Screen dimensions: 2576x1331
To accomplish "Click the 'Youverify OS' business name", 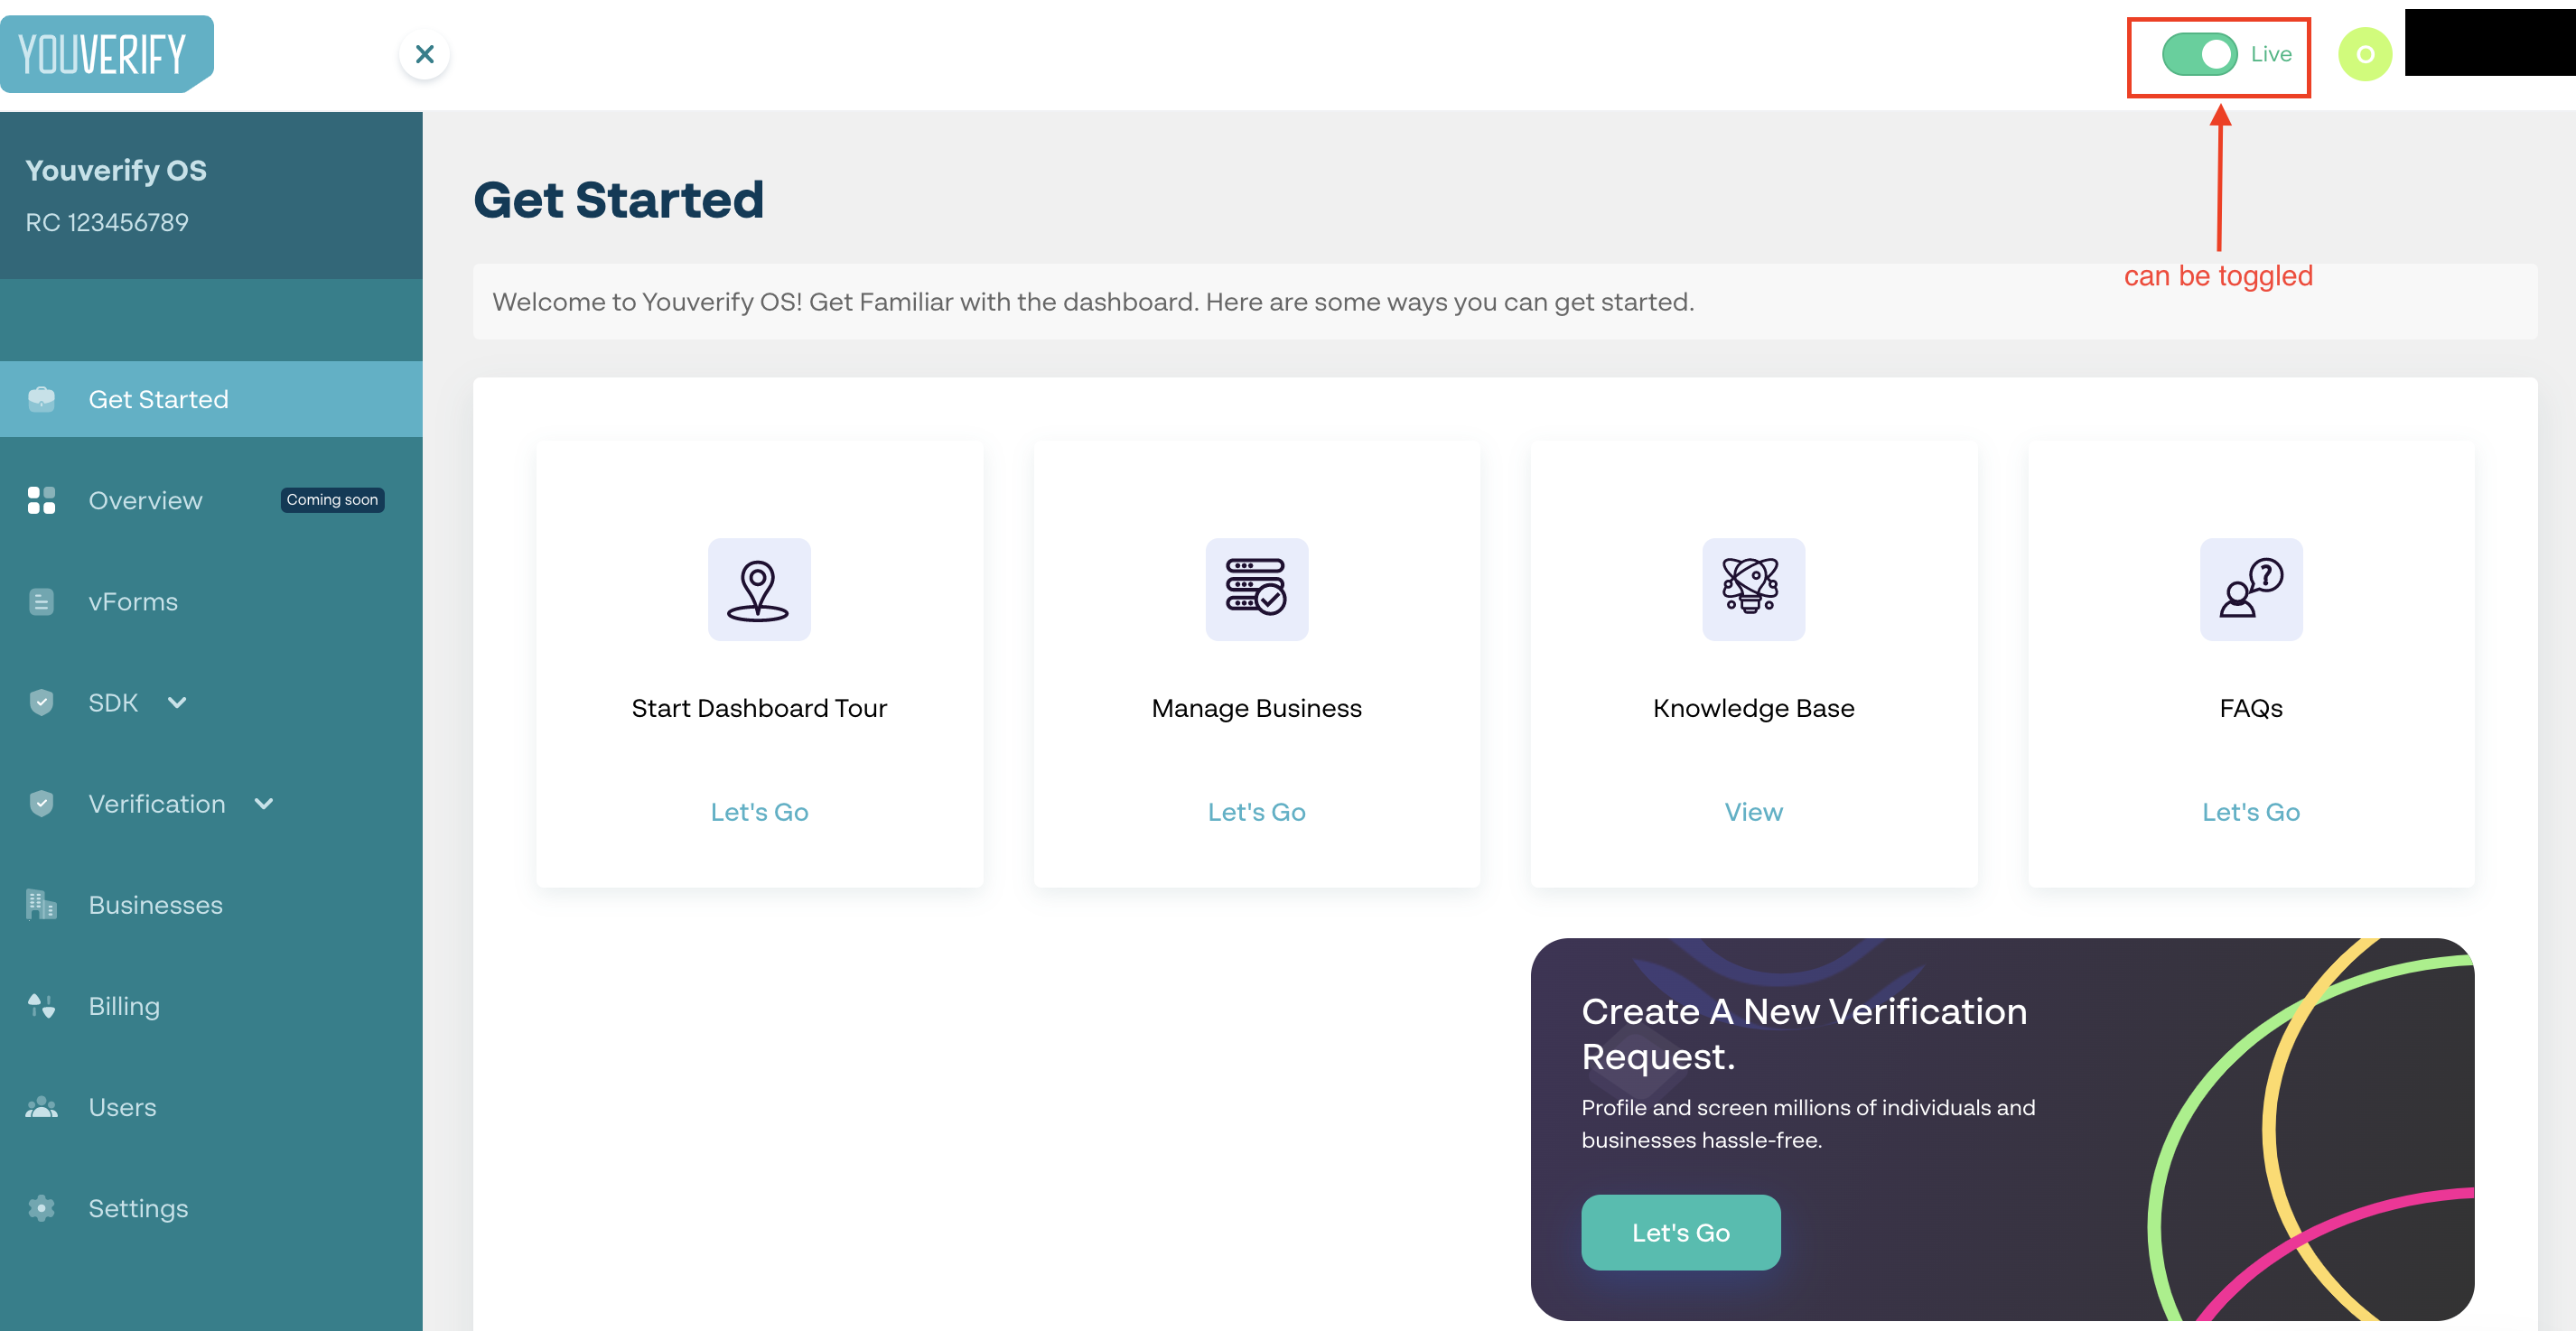I will point(116,170).
